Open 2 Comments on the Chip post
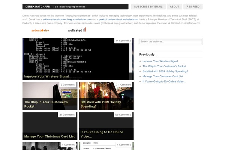 [67, 85]
